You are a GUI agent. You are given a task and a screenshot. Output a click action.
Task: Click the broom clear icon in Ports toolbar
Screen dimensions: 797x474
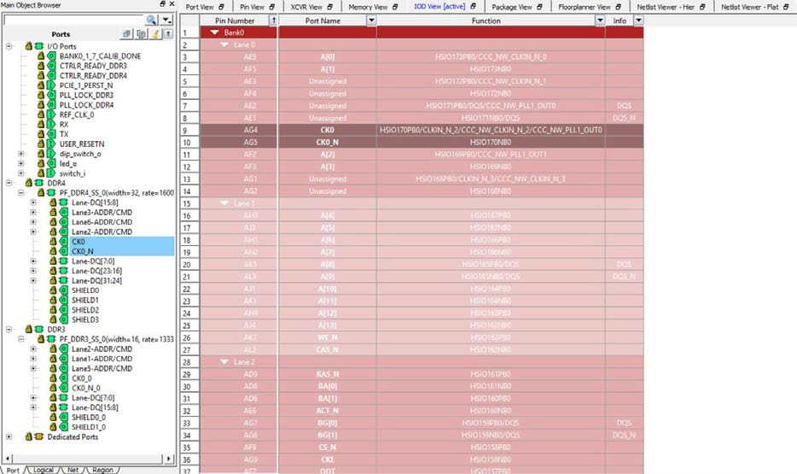point(155,34)
